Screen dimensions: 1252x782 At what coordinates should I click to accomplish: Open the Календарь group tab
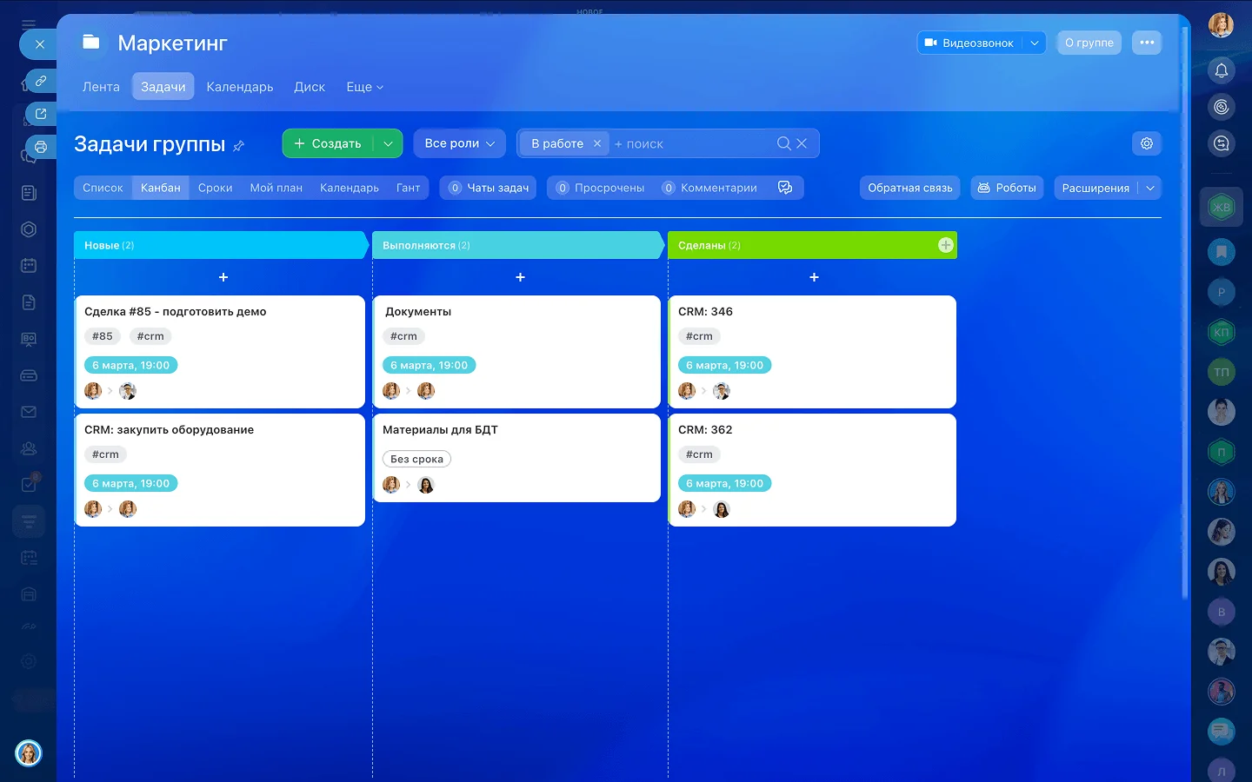click(x=240, y=87)
